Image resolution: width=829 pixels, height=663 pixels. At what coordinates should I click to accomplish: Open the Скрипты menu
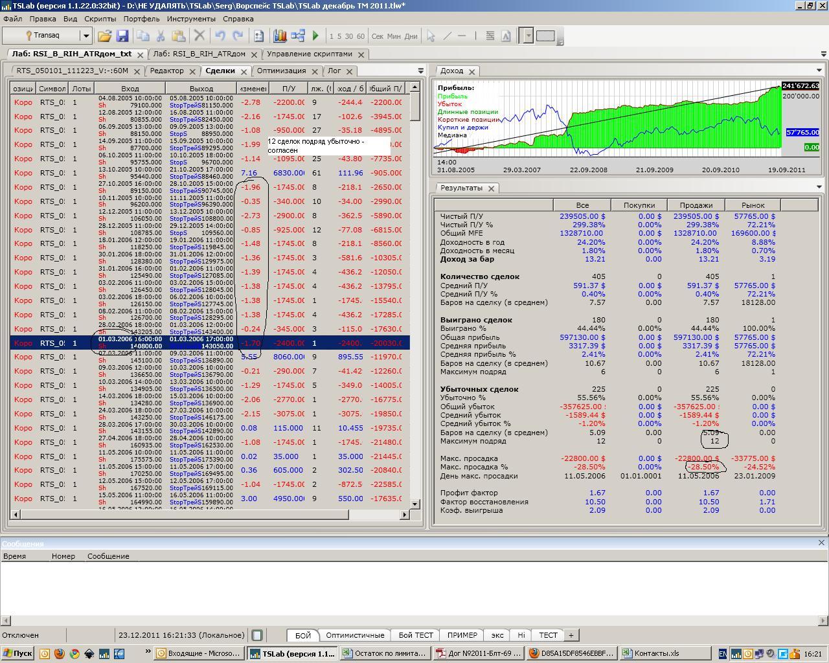(100, 19)
